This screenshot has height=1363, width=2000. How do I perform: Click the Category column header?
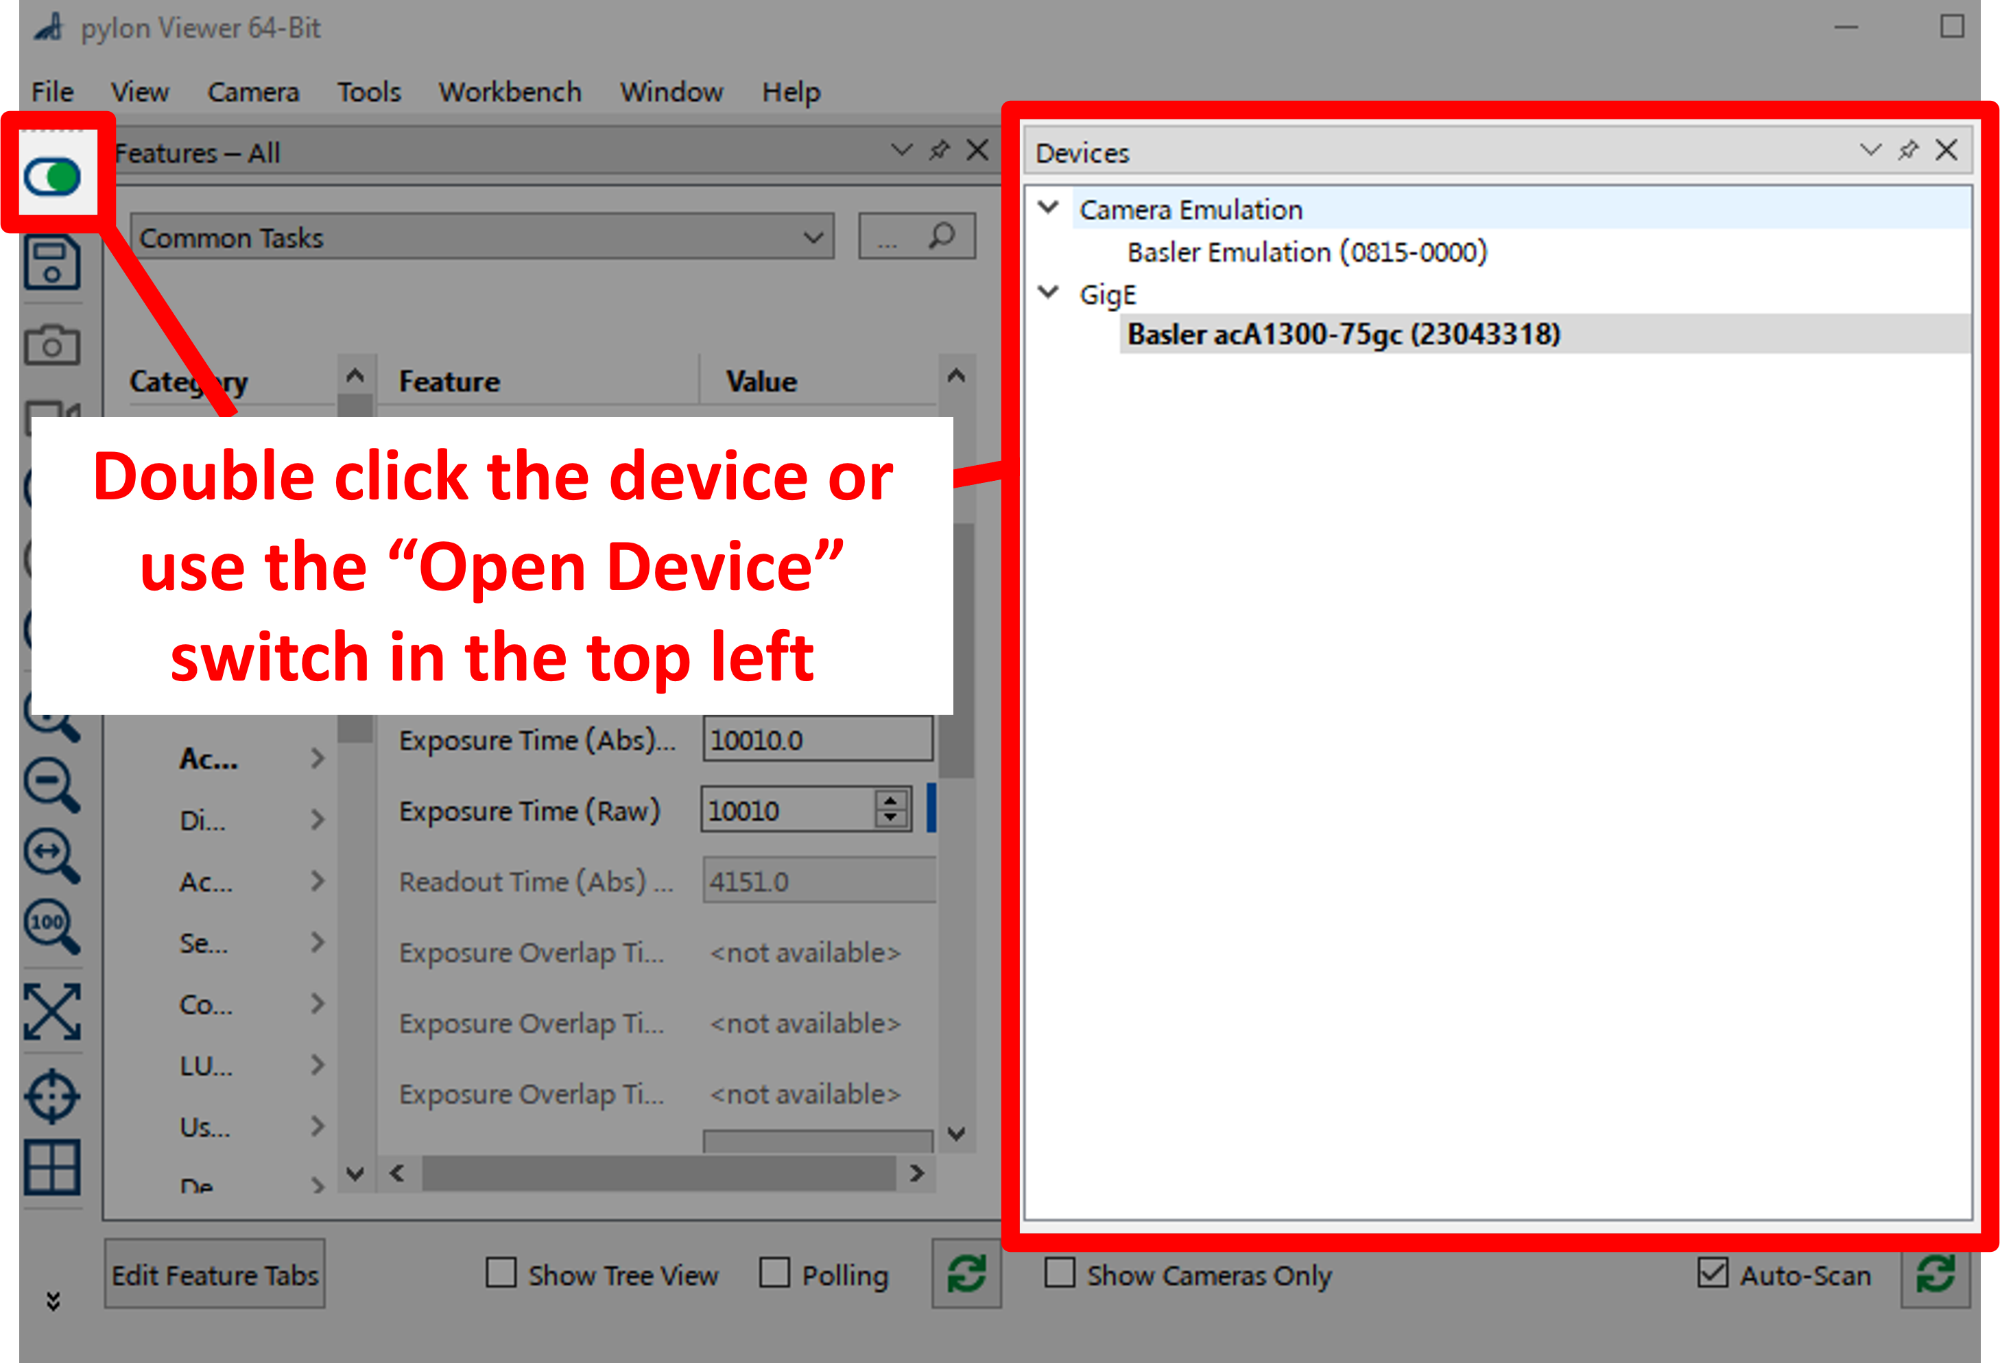189,381
